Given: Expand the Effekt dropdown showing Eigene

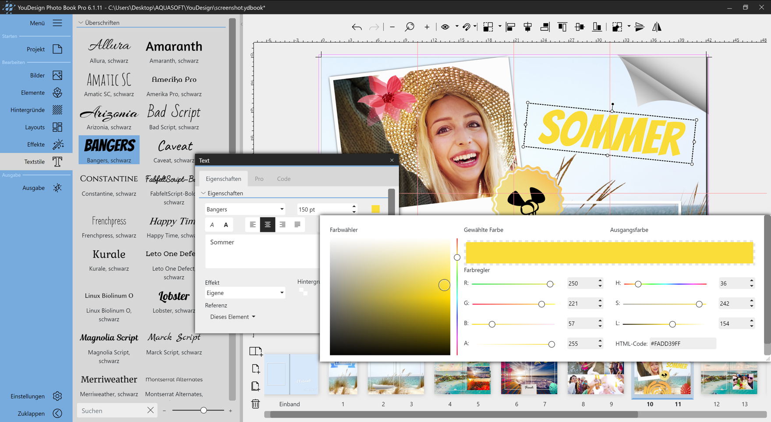Looking at the screenshot, I should tap(245, 293).
